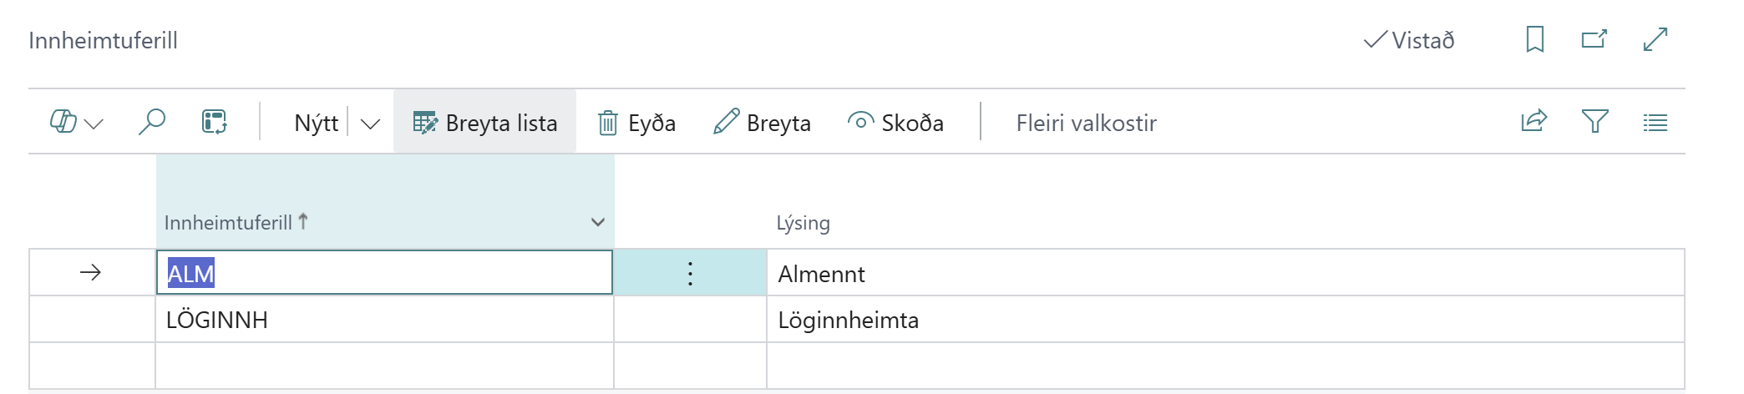Click the Breyta edit button

point(762,123)
